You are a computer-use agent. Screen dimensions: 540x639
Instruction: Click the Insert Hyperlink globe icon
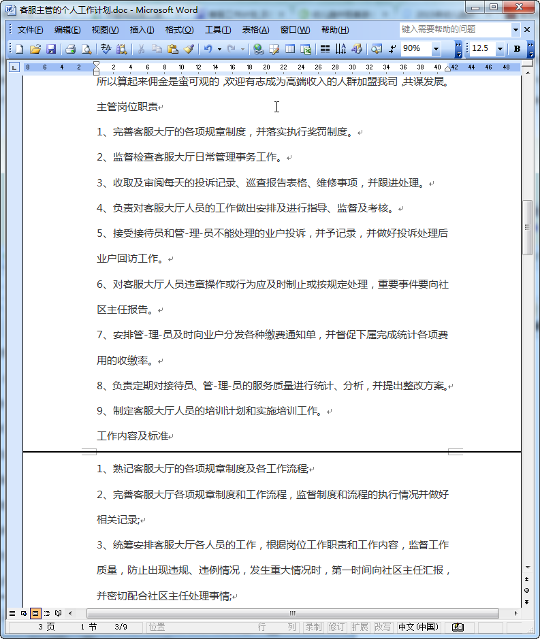[258, 49]
